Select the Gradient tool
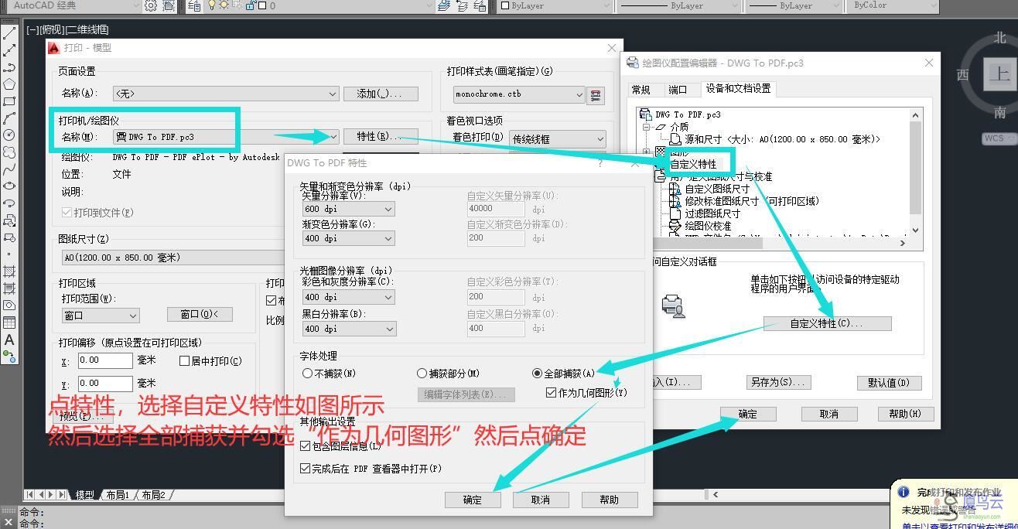This screenshot has height=529, width=1018. (9, 288)
